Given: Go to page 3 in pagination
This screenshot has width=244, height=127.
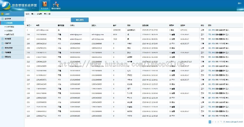Looking at the screenshot, I should [x=215, y=122].
